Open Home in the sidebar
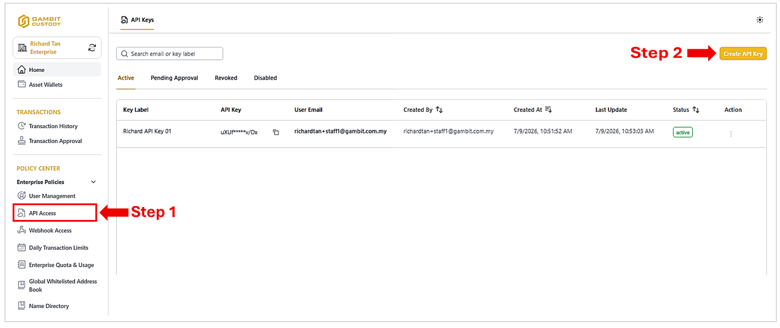780x328 pixels. 57,70
